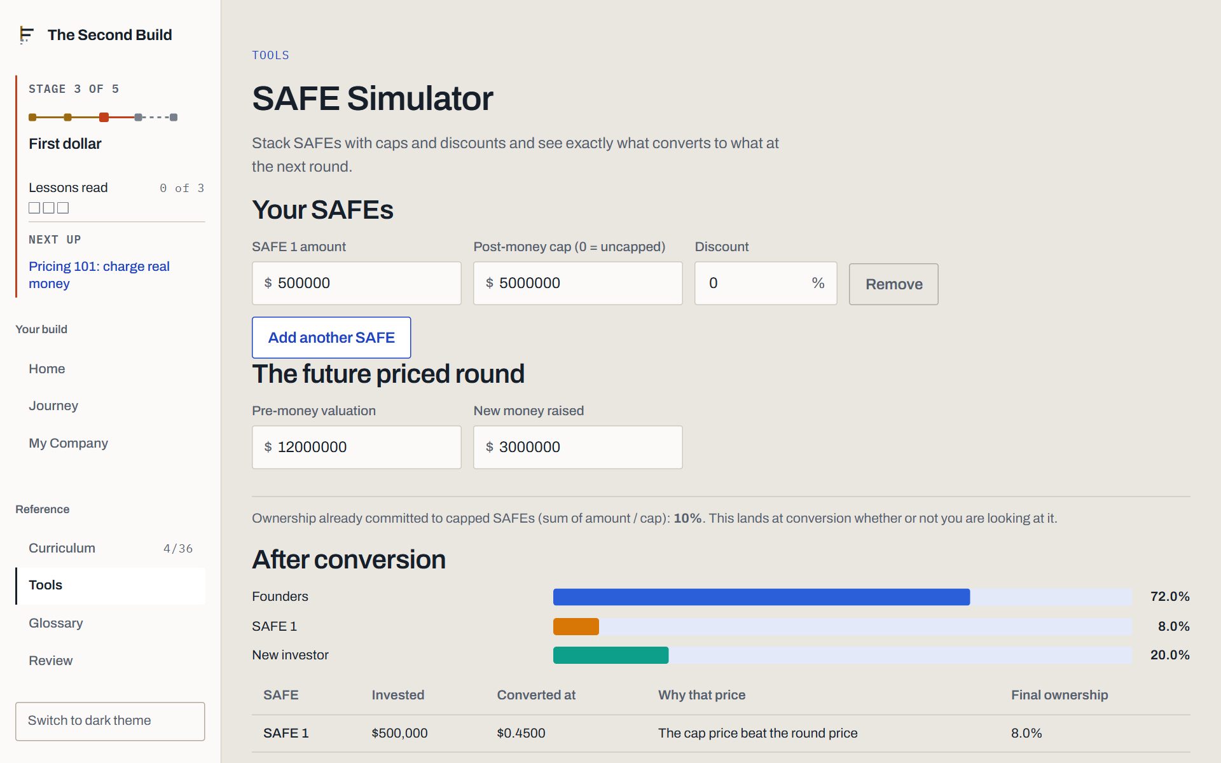Screen dimensions: 1221x763
Task: Focus the Discount percent field
Action: pos(766,283)
